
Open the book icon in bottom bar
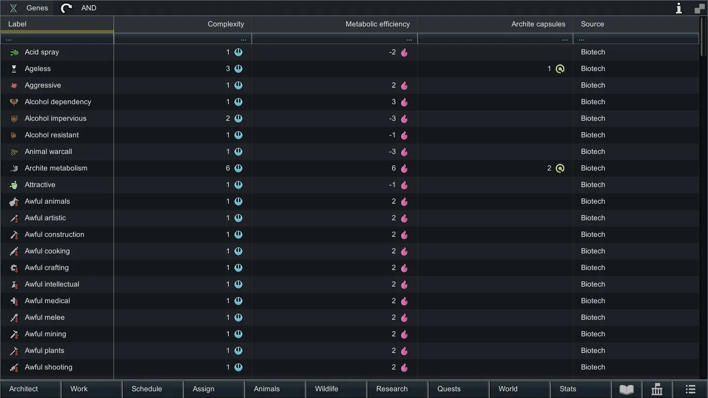click(x=626, y=389)
